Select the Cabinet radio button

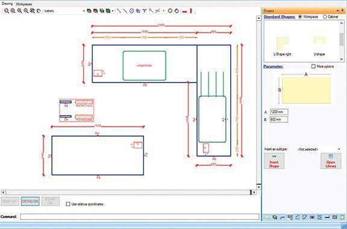(x=325, y=17)
